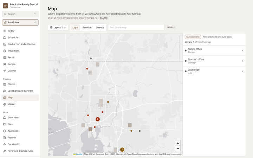Image resolution: width=253 pixels, height=158 pixels.
Task: Open Production and collections
Action: 20,44
